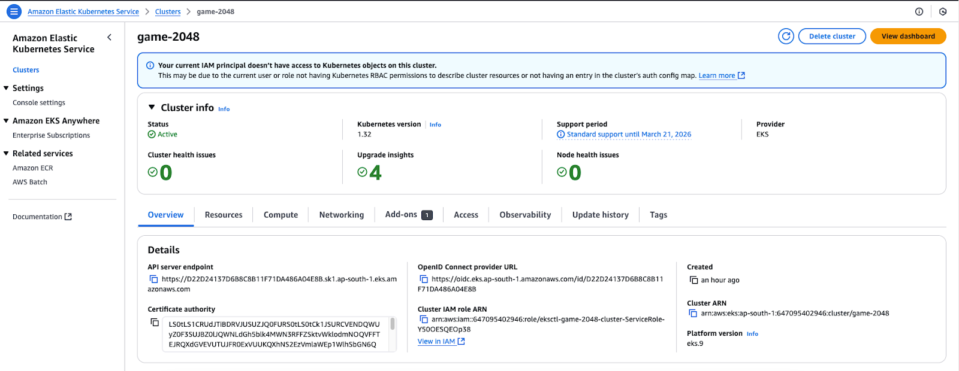Switch to the Observability tab
This screenshot has width=959, height=371.
click(x=525, y=215)
